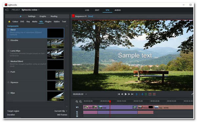Switch to the AUDIO tab

(118, 10)
